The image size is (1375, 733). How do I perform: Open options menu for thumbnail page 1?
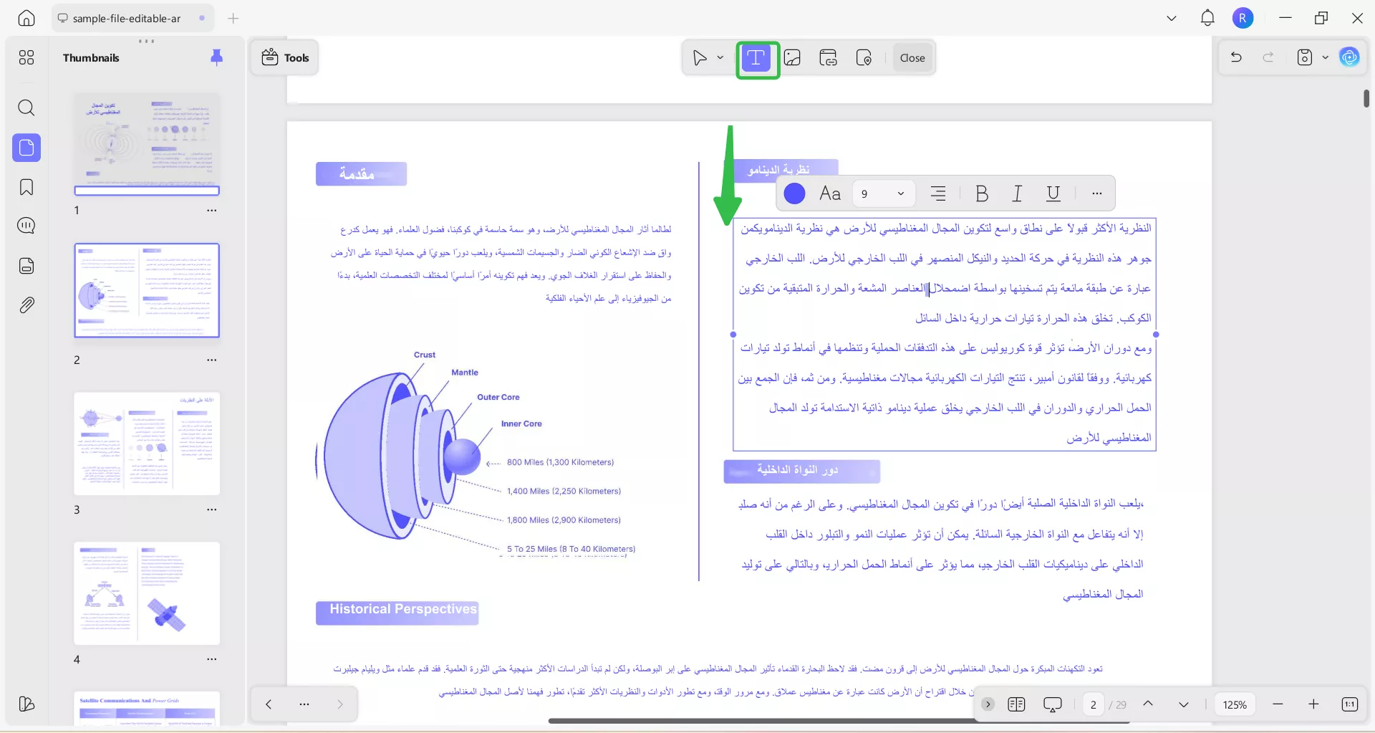pos(212,211)
